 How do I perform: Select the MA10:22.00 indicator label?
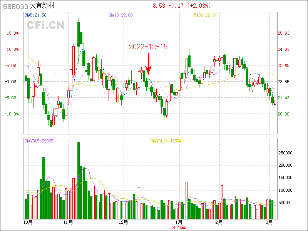[121, 15]
